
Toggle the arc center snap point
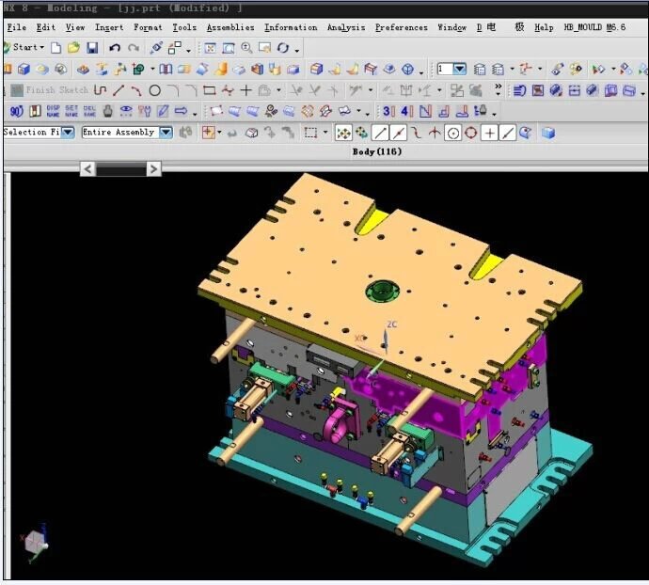click(x=452, y=133)
